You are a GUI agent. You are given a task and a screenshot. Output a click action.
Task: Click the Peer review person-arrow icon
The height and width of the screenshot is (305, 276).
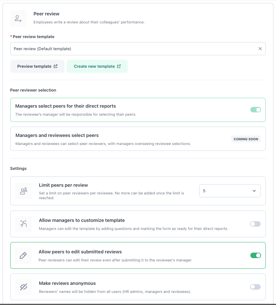click(x=18, y=18)
